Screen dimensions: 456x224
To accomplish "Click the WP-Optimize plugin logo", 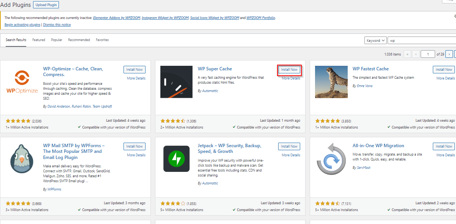I will 22,82.
